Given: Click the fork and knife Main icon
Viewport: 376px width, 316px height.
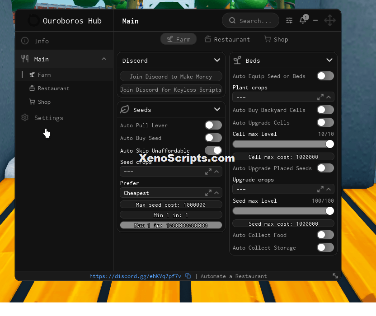Looking at the screenshot, I should coord(25,59).
